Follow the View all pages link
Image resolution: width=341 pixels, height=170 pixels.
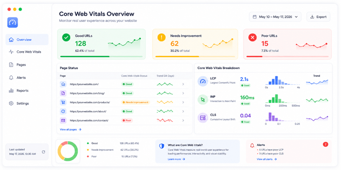71,130
